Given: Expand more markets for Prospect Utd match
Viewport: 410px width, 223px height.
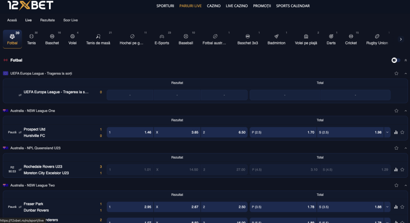Looking at the screenshot, I should [387, 132].
